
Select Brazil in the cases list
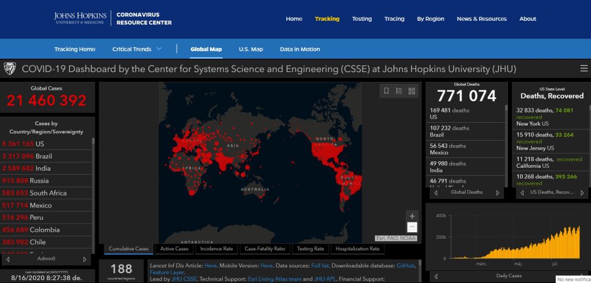(x=46, y=156)
